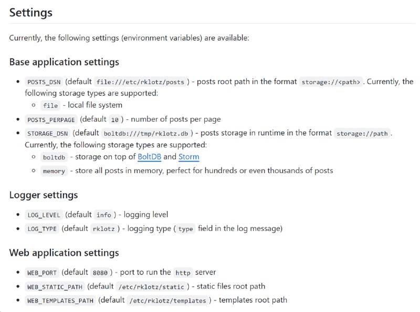Click the WEB_STATIC_PATH variable name

pos(55,287)
